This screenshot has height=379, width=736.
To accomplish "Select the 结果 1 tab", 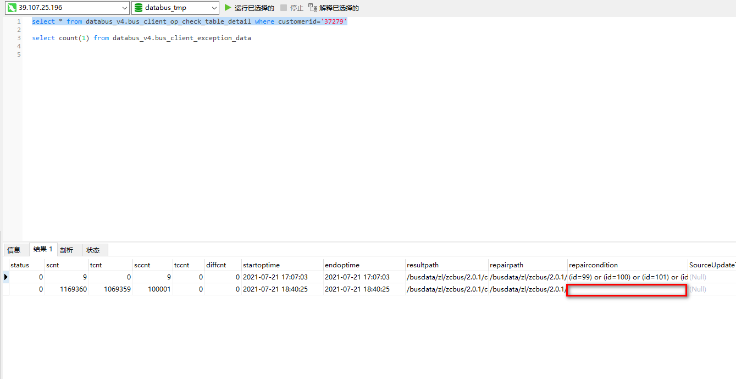I will tap(43, 249).
